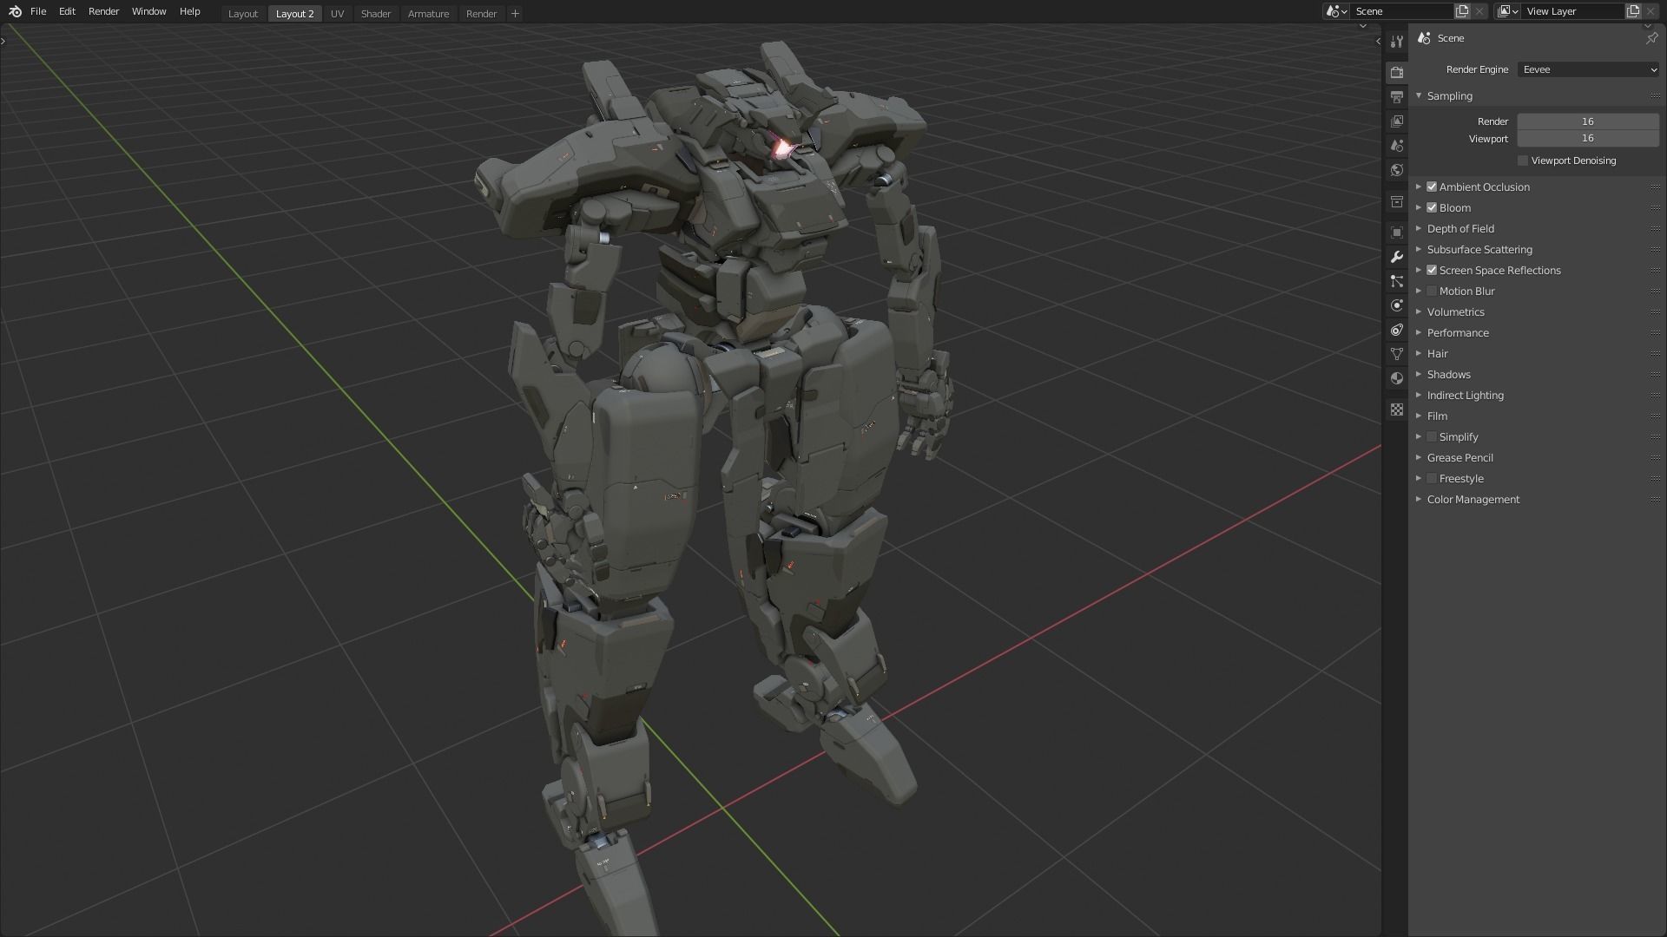This screenshot has height=937, width=1667.
Task: Open the World properties tab (globe)
Action: click(x=1396, y=170)
